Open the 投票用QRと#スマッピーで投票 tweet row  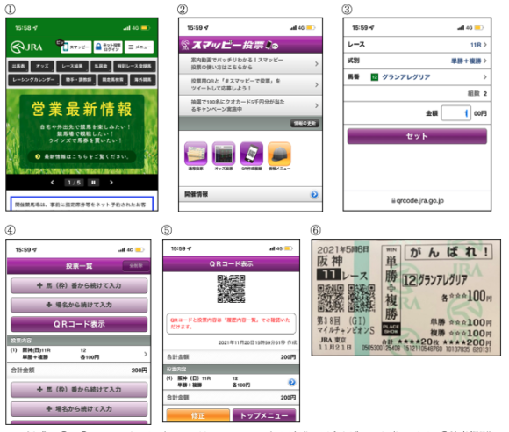[x=250, y=84]
